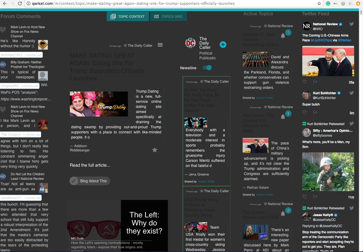
Task: Open National Review's NR avatar in Twitter Feed
Action: point(306,26)
